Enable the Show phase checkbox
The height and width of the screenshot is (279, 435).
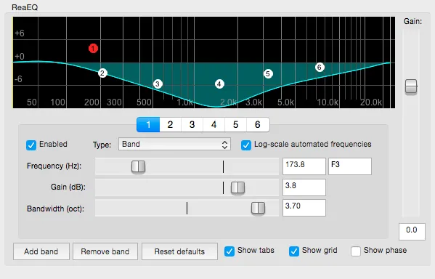point(356,251)
